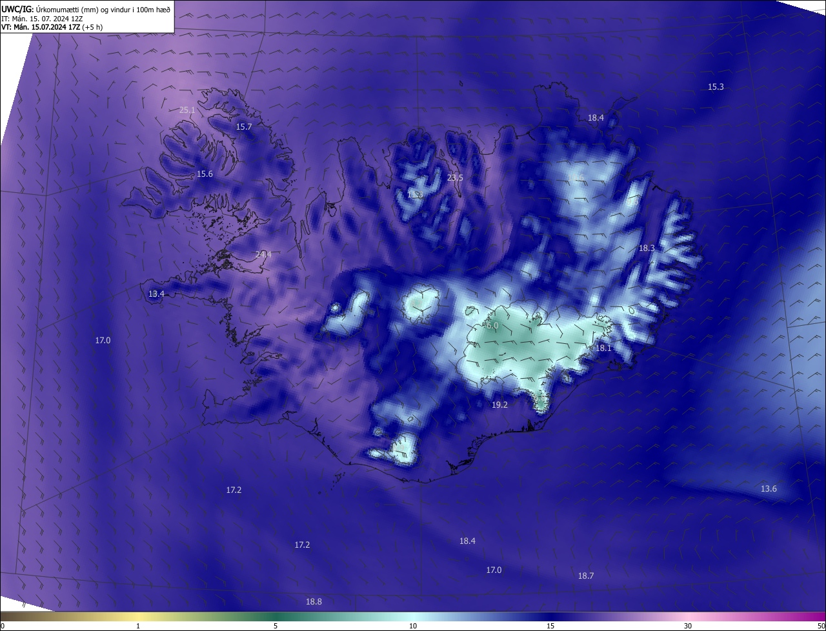Click the 18.3 value label

click(647, 248)
